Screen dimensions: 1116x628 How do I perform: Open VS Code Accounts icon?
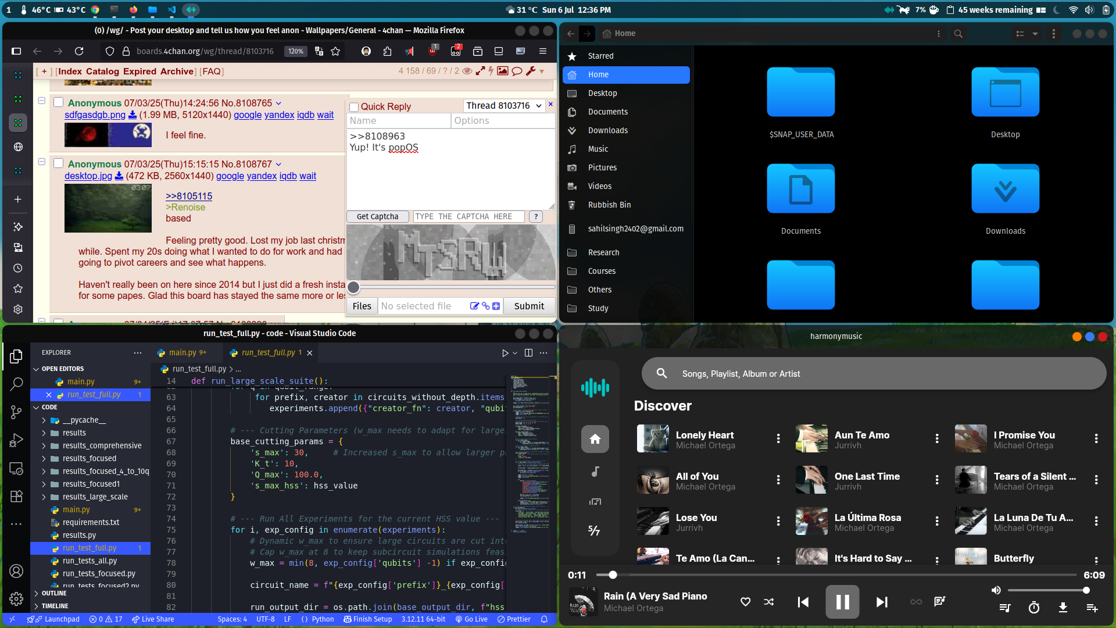click(16, 571)
